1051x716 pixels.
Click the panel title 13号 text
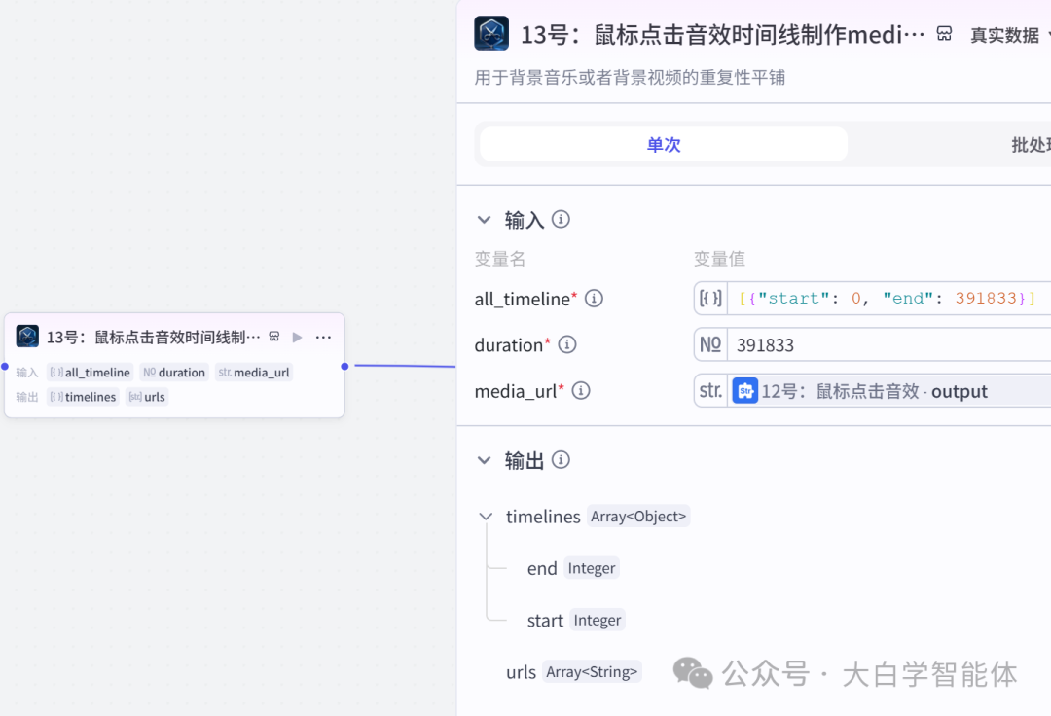722,34
